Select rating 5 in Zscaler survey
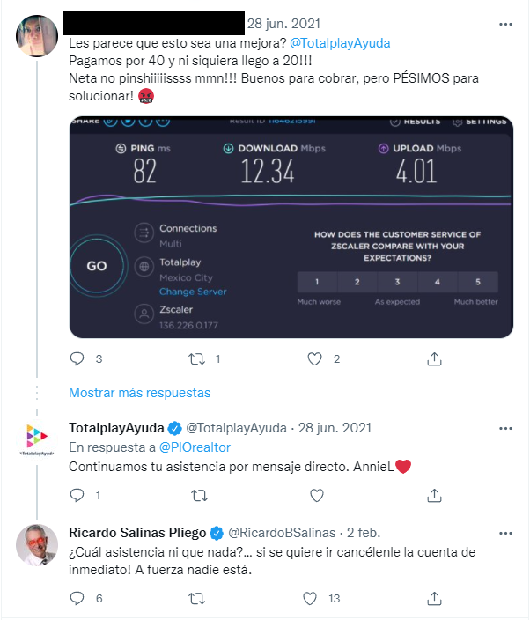Image resolution: width=530 pixels, height=620 pixels. (x=478, y=282)
